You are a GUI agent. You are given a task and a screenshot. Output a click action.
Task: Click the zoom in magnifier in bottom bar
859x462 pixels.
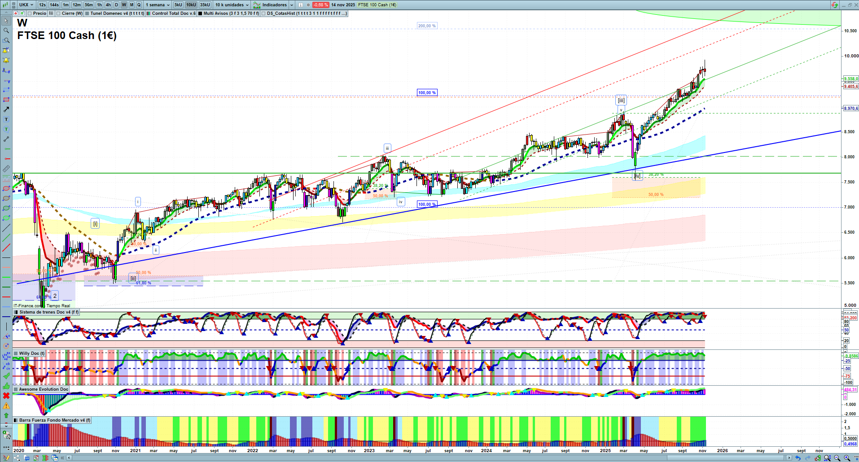click(847, 458)
